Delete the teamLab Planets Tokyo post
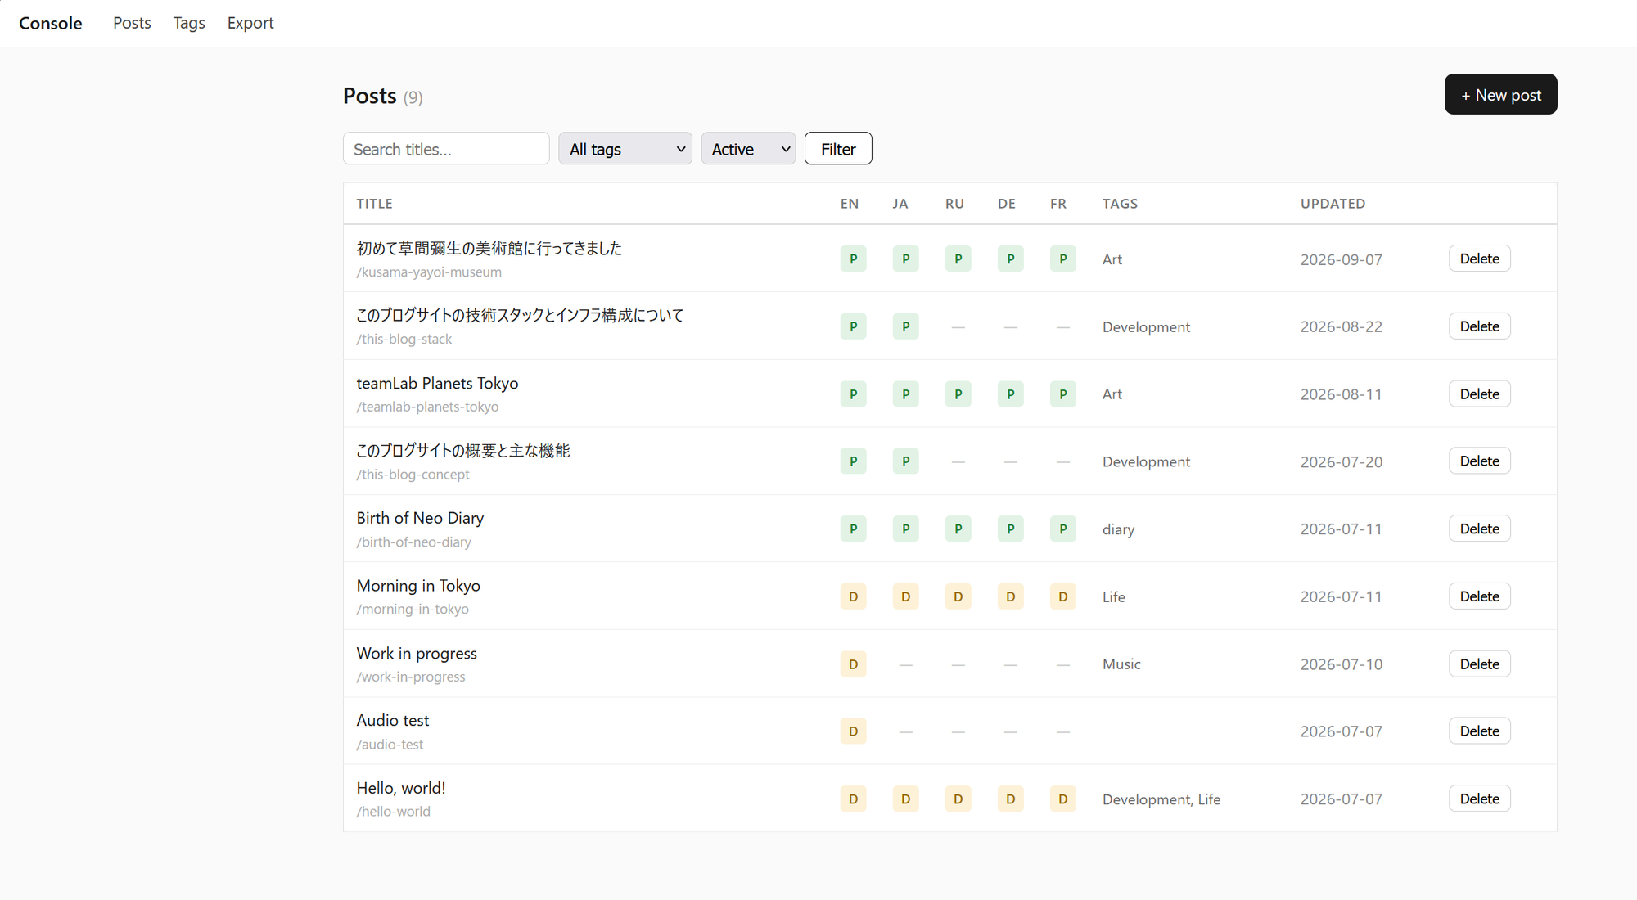Image resolution: width=1637 pixels, height=900 pixels. coord(1479,394)
